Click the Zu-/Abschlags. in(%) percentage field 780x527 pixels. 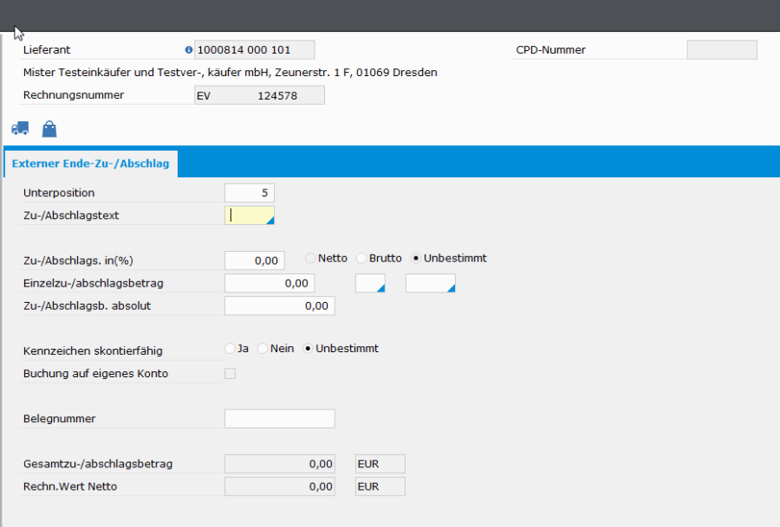(x=255, y=260)
